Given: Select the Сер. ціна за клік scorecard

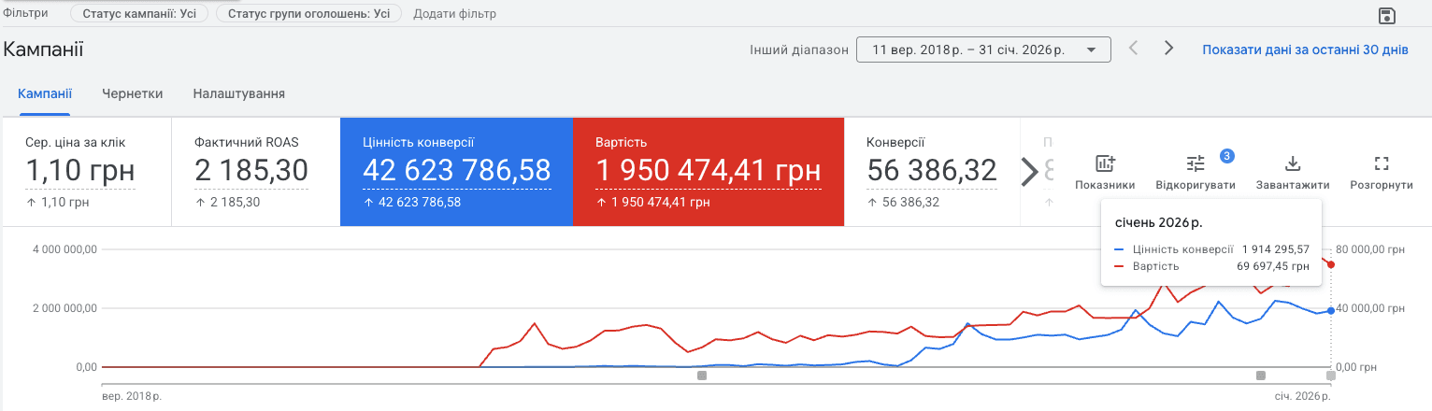Looking at the screenshot, I should pos(87,172).
